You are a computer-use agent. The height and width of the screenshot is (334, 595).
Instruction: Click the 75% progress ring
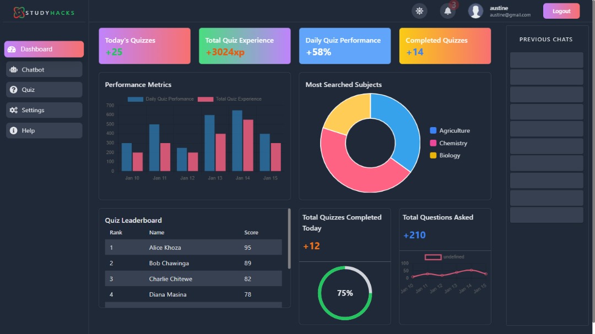345,293
